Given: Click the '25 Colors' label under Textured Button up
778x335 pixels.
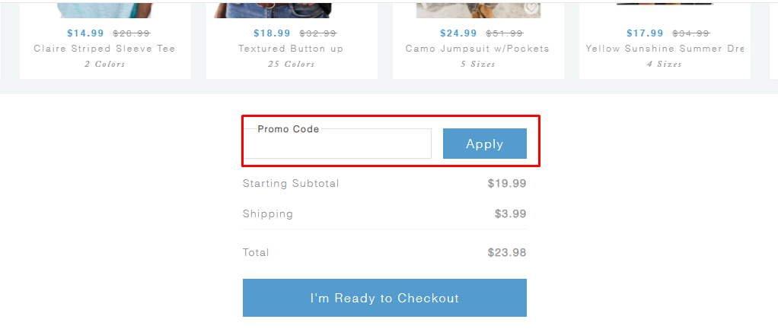Looking at the screenshot, I should pos(291,65).
